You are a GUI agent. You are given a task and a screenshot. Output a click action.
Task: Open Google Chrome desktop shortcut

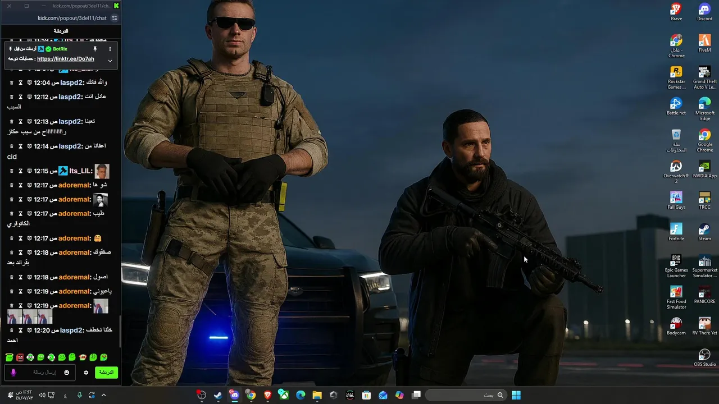coord(704,140)
